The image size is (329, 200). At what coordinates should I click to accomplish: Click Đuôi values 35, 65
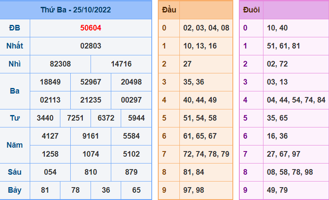tap(277, 118)
